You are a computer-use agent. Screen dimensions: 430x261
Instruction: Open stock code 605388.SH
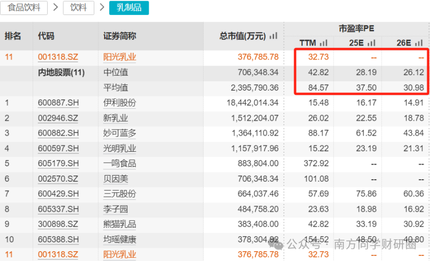tap(58, 240)
